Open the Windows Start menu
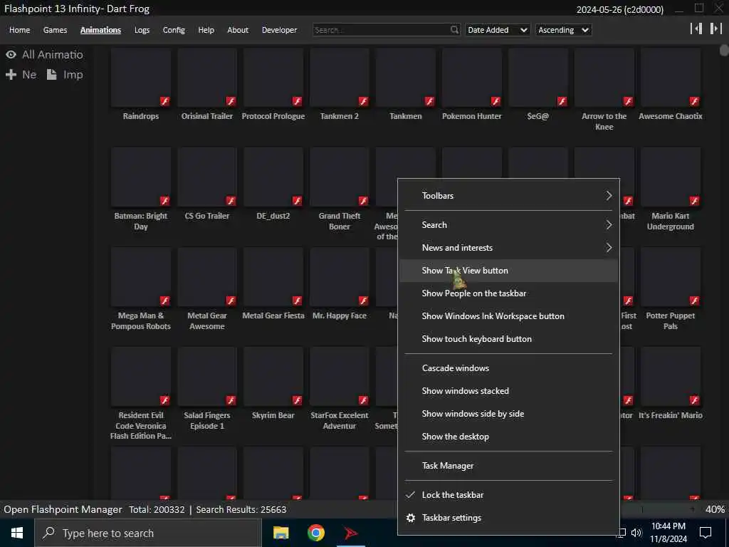The image size is (729, 547). (17, 533)
